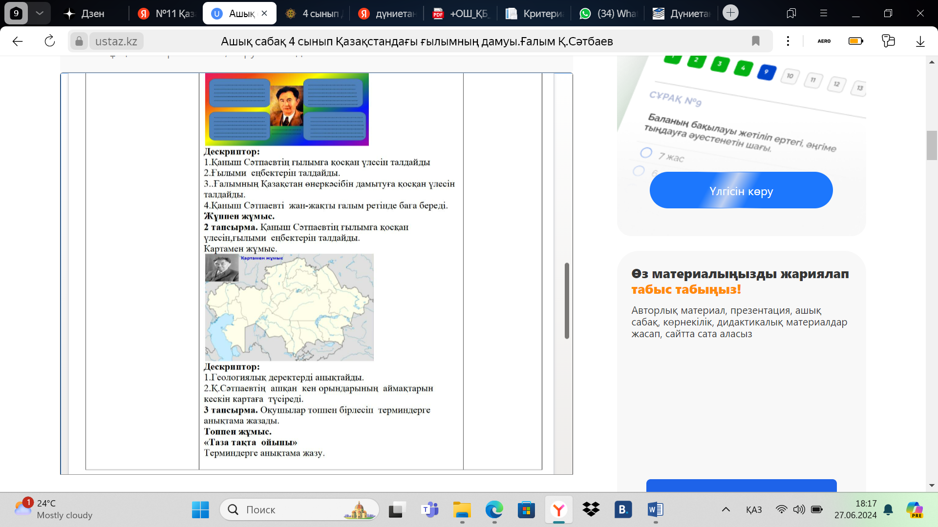Open the Word app from the taskbar
The height and width of the screenshot is (527, 938).
[655, 510]
